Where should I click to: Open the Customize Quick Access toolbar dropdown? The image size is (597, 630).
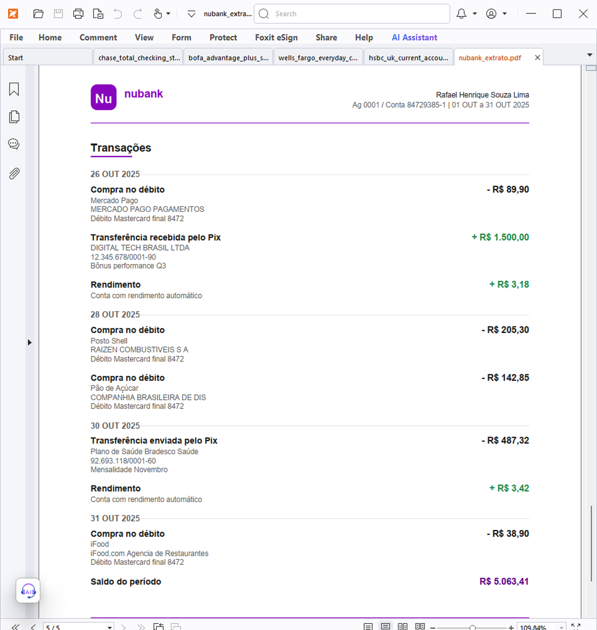tap(192, 14)
